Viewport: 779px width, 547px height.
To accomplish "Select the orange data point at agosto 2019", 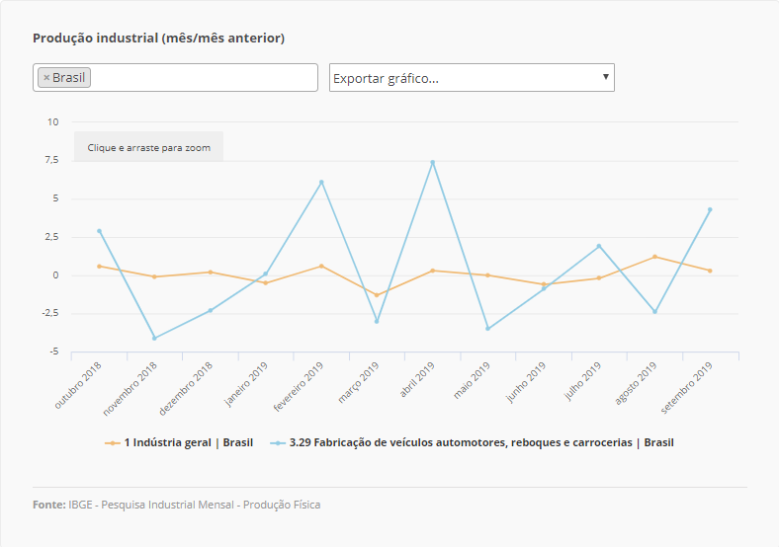I will pyautogui.click(x=654, y=257).
